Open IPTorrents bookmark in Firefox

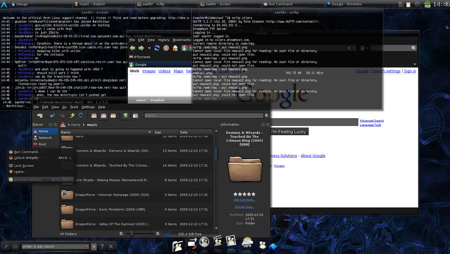(140, 57)
